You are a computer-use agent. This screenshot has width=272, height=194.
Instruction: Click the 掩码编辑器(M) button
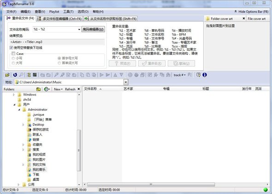[93, 29]
